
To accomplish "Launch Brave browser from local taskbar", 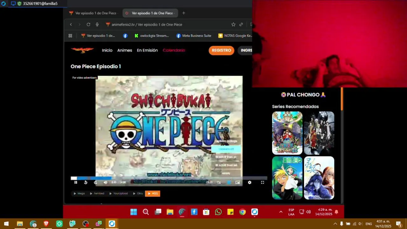I will click(x=46, y=224).
